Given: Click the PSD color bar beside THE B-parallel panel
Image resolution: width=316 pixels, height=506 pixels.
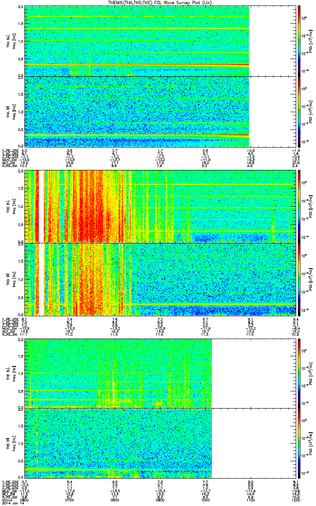Looking at the screenshot, I should click(300, 443).
